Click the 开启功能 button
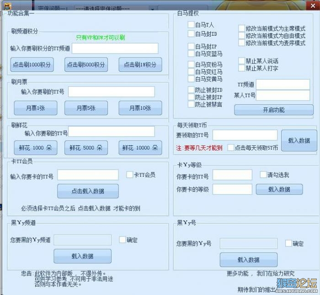 [x=274, y=110]
